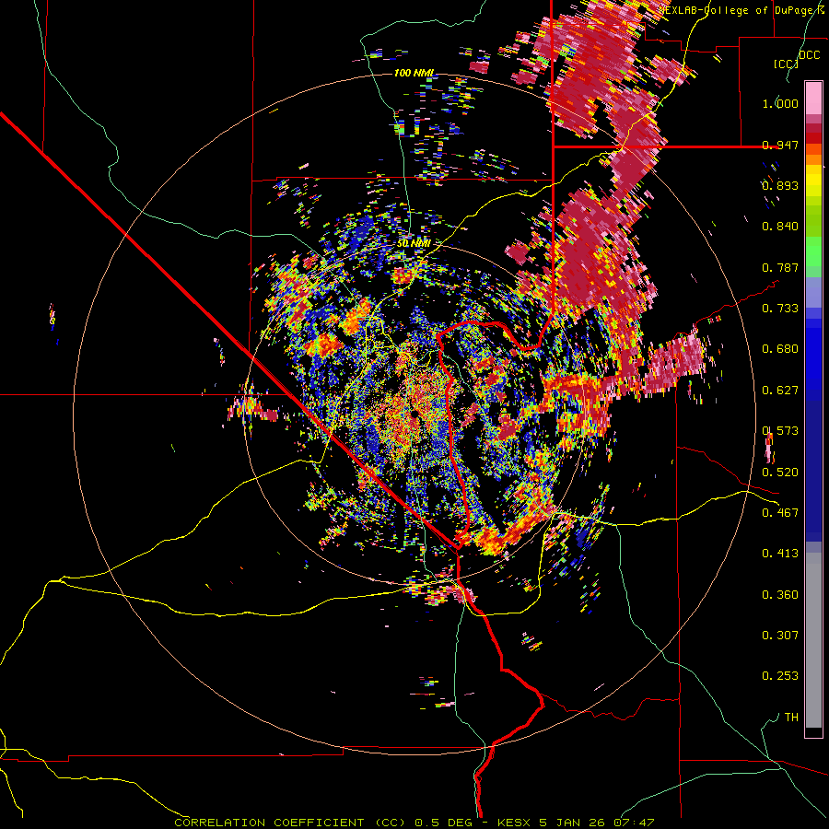Click the 50 NMI range ring label
This screenshot has height=829, width=829.
[414, 244]
